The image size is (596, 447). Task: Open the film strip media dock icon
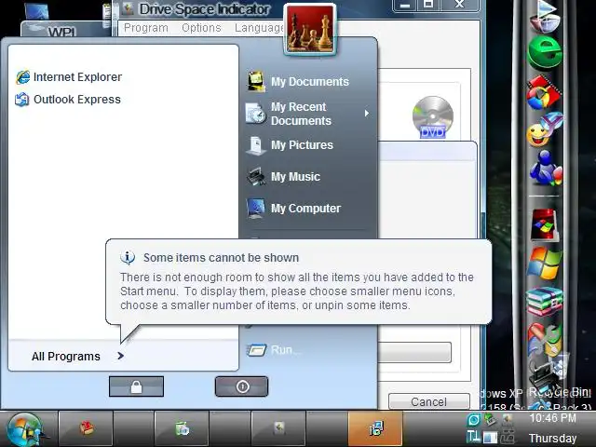click(544, 92)
